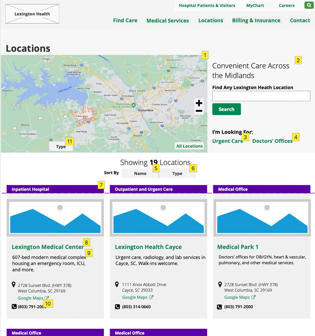Image resolution: width=315 pixels, height=336 pixels.
Task: Click inside the Find Any Lexington Heath Location field
Action: coord(261,96)
